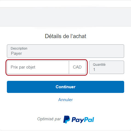Image resolution: width=131 pixels, height=131 pixels.
Task: Select the Quantité field
Action: coord(107,67)
